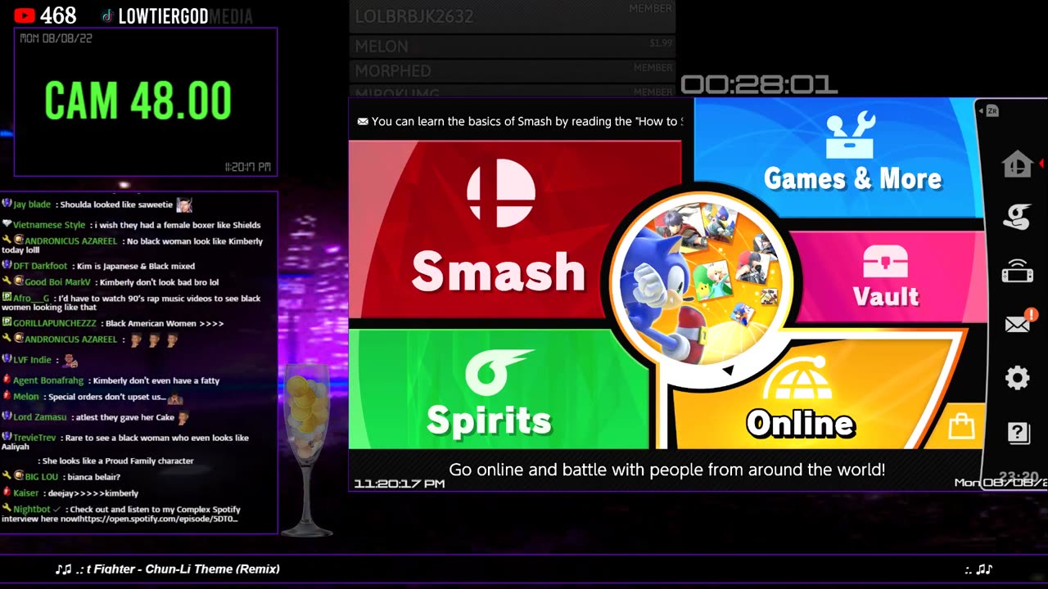
Task: Click the TikTok logo beside LOWTIERGOD
Action: pos(107,16)
